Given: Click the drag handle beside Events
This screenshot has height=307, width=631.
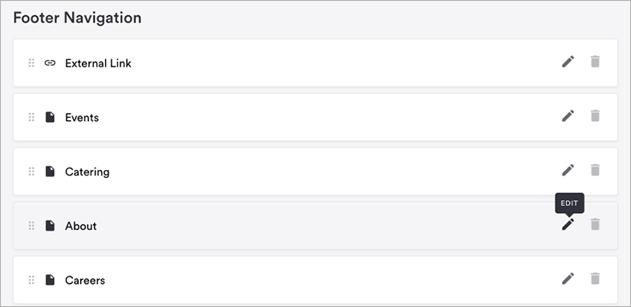Looking at the screenshot, I should point(31,117).
